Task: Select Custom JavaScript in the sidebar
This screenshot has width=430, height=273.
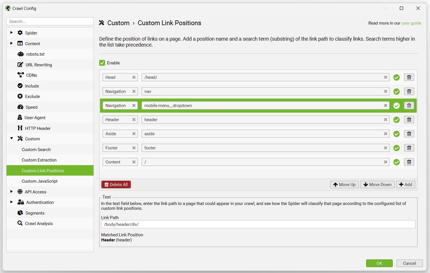Action: coord(40,181)
